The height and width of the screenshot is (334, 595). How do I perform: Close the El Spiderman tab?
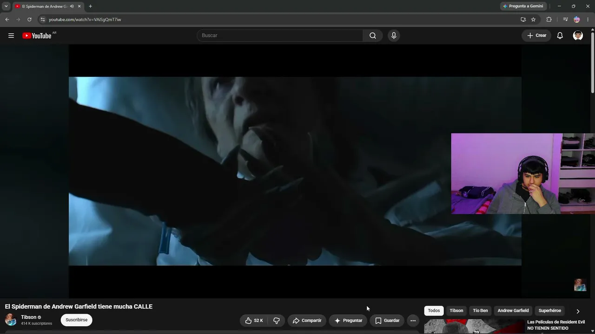tap(79, 6)
